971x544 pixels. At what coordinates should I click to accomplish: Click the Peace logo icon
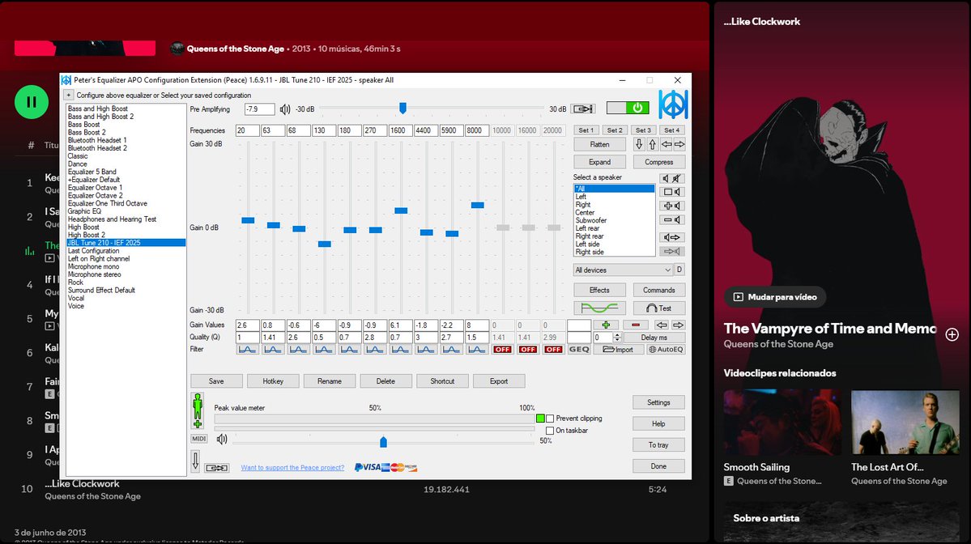673,104
